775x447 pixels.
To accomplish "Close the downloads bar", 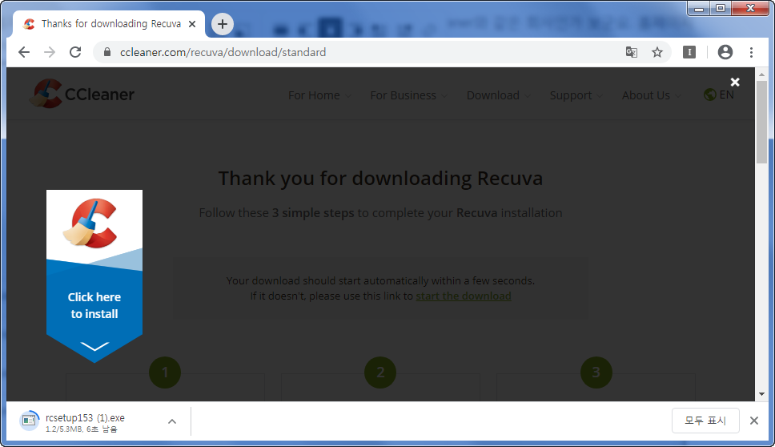I will [753, 421].
